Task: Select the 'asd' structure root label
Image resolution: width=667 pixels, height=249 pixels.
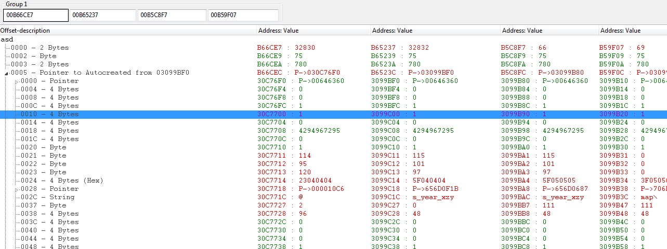Action: pyautogui.click(x=7, y=39)
